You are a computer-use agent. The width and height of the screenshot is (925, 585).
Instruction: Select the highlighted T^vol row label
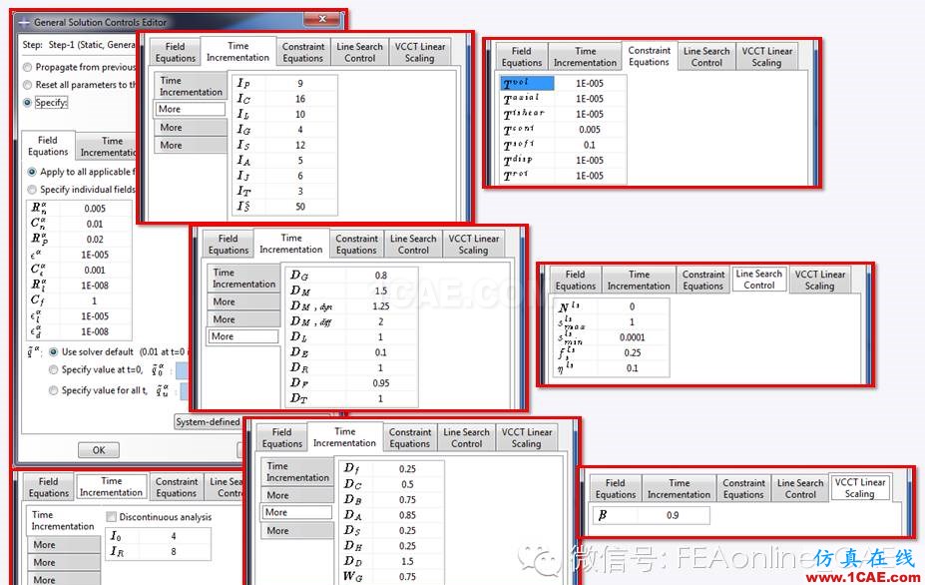[x=527, y=83]
